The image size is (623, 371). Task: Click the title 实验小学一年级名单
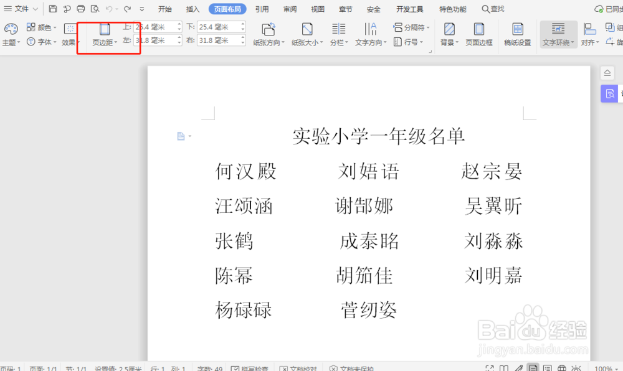[378, 136]
